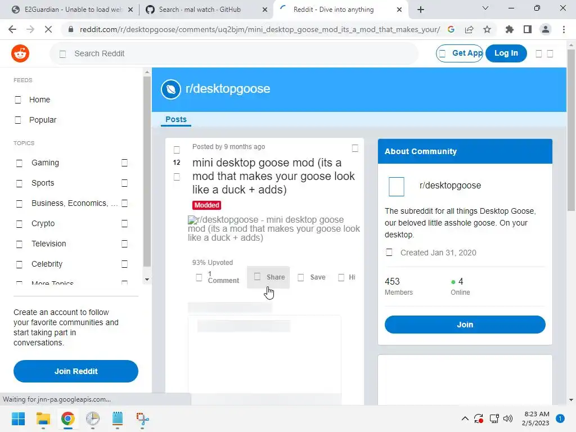
Task: Open a new browser tab
Action: coord(421,10)
